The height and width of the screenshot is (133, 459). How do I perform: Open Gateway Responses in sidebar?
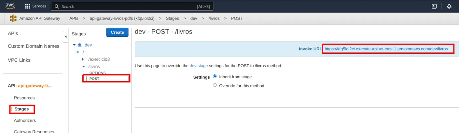pos(34,131)
